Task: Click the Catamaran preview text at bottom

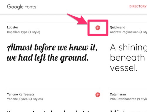Action: click(128, 111)
